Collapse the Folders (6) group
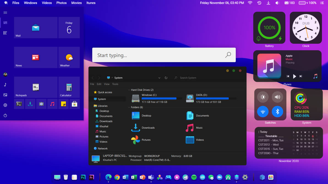 click(129, 107)
